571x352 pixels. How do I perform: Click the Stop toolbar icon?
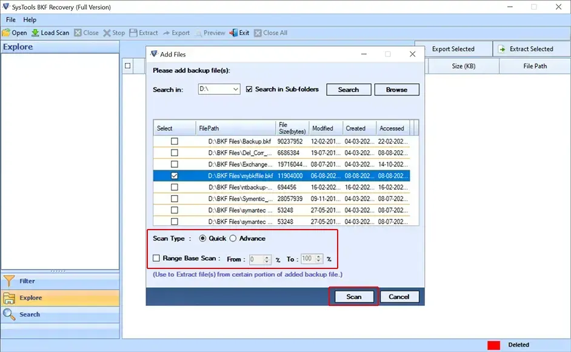click(107, 33)
